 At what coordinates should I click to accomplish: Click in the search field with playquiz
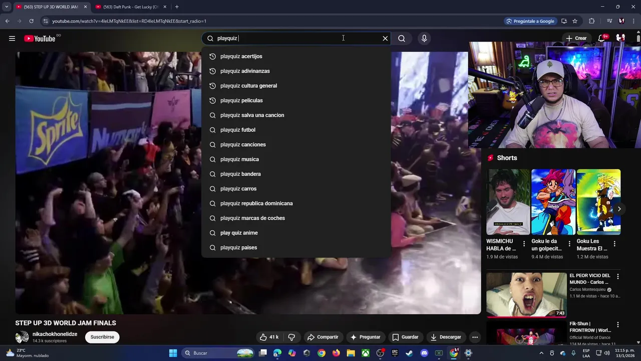tap(295, 39)
